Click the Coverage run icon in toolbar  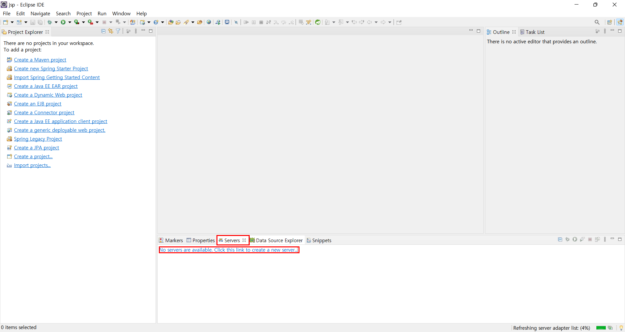(x=77, y=22)
